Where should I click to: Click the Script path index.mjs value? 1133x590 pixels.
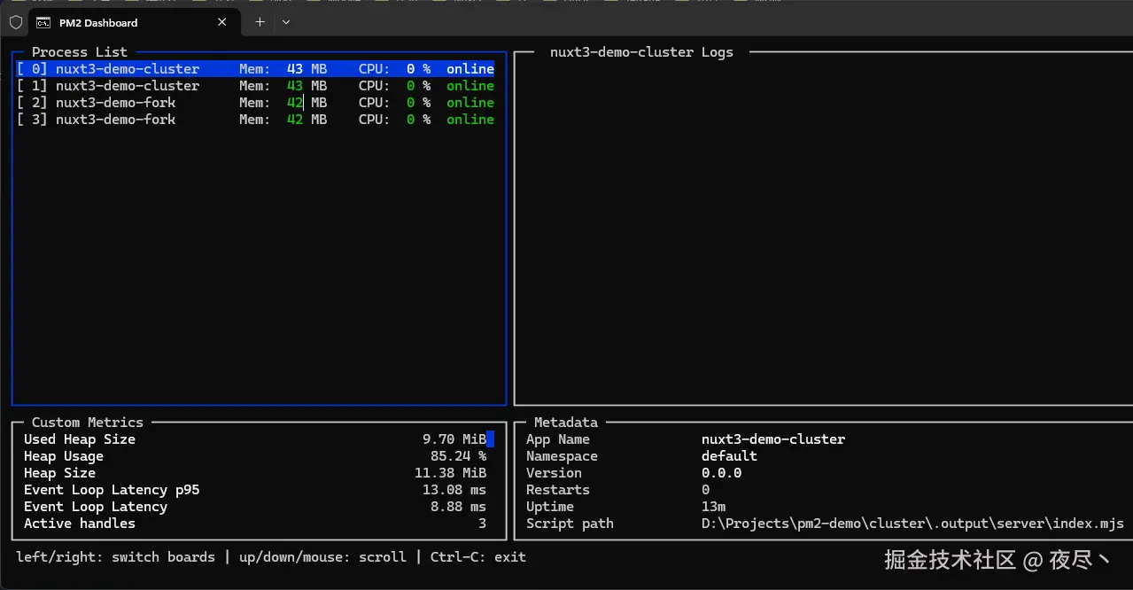(x=912, y=524)
